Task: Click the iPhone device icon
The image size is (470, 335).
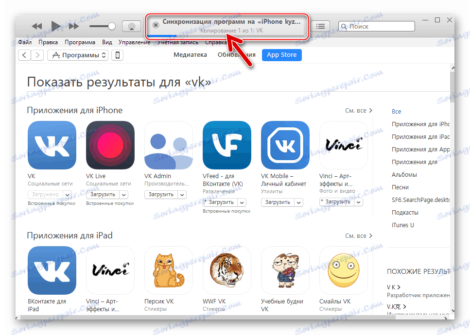Action: point(118,55)
